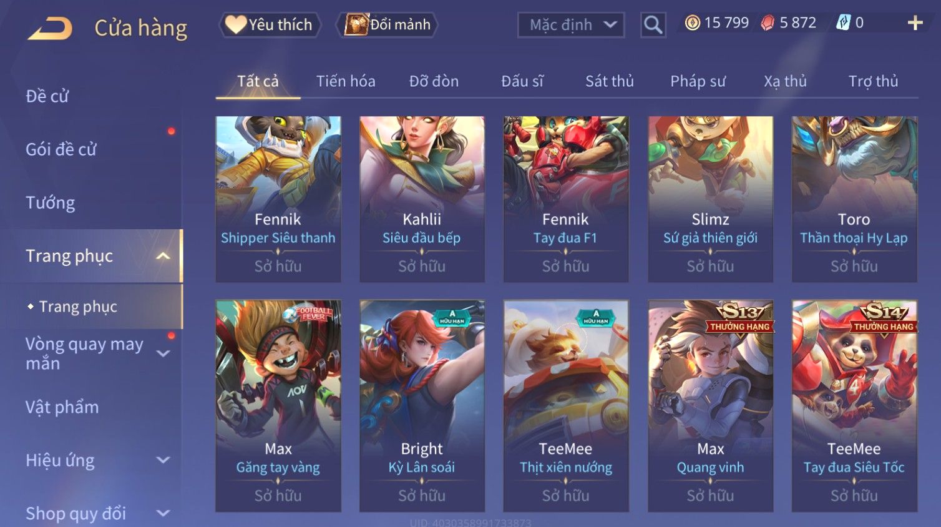The height and width of the screenshot is (527, 941).
Task: Open the search magnifier icon
Action: tap(653, 25)
